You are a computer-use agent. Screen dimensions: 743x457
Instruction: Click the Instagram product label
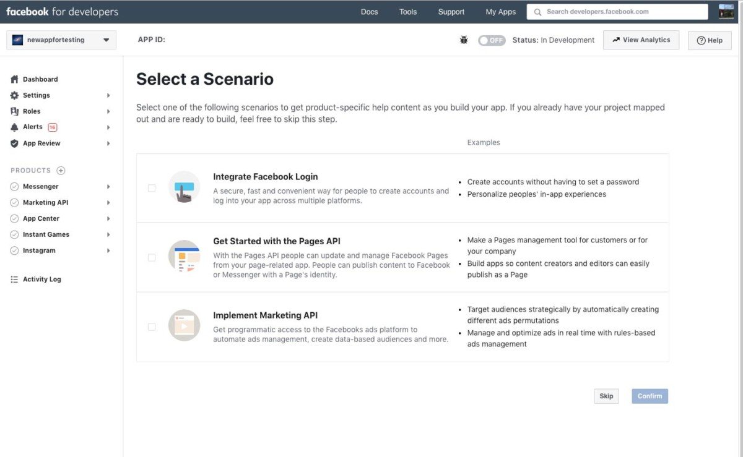(39, 251)
